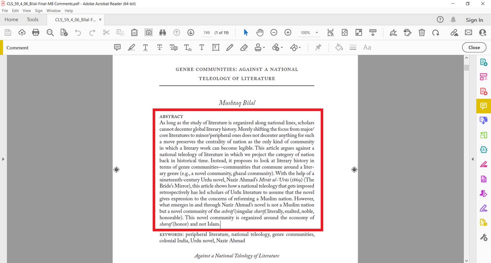Close the Comment toolbar
Screen dimensions: 491x263
pos(474,47)
